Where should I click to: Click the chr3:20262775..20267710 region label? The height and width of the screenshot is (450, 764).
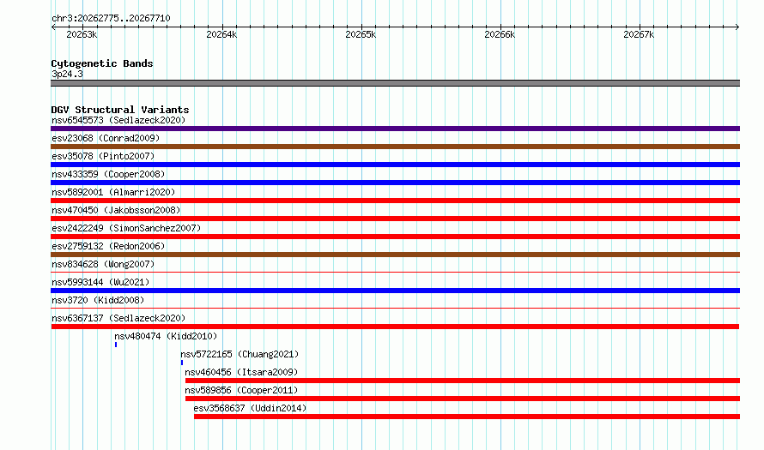pos(111,18)
